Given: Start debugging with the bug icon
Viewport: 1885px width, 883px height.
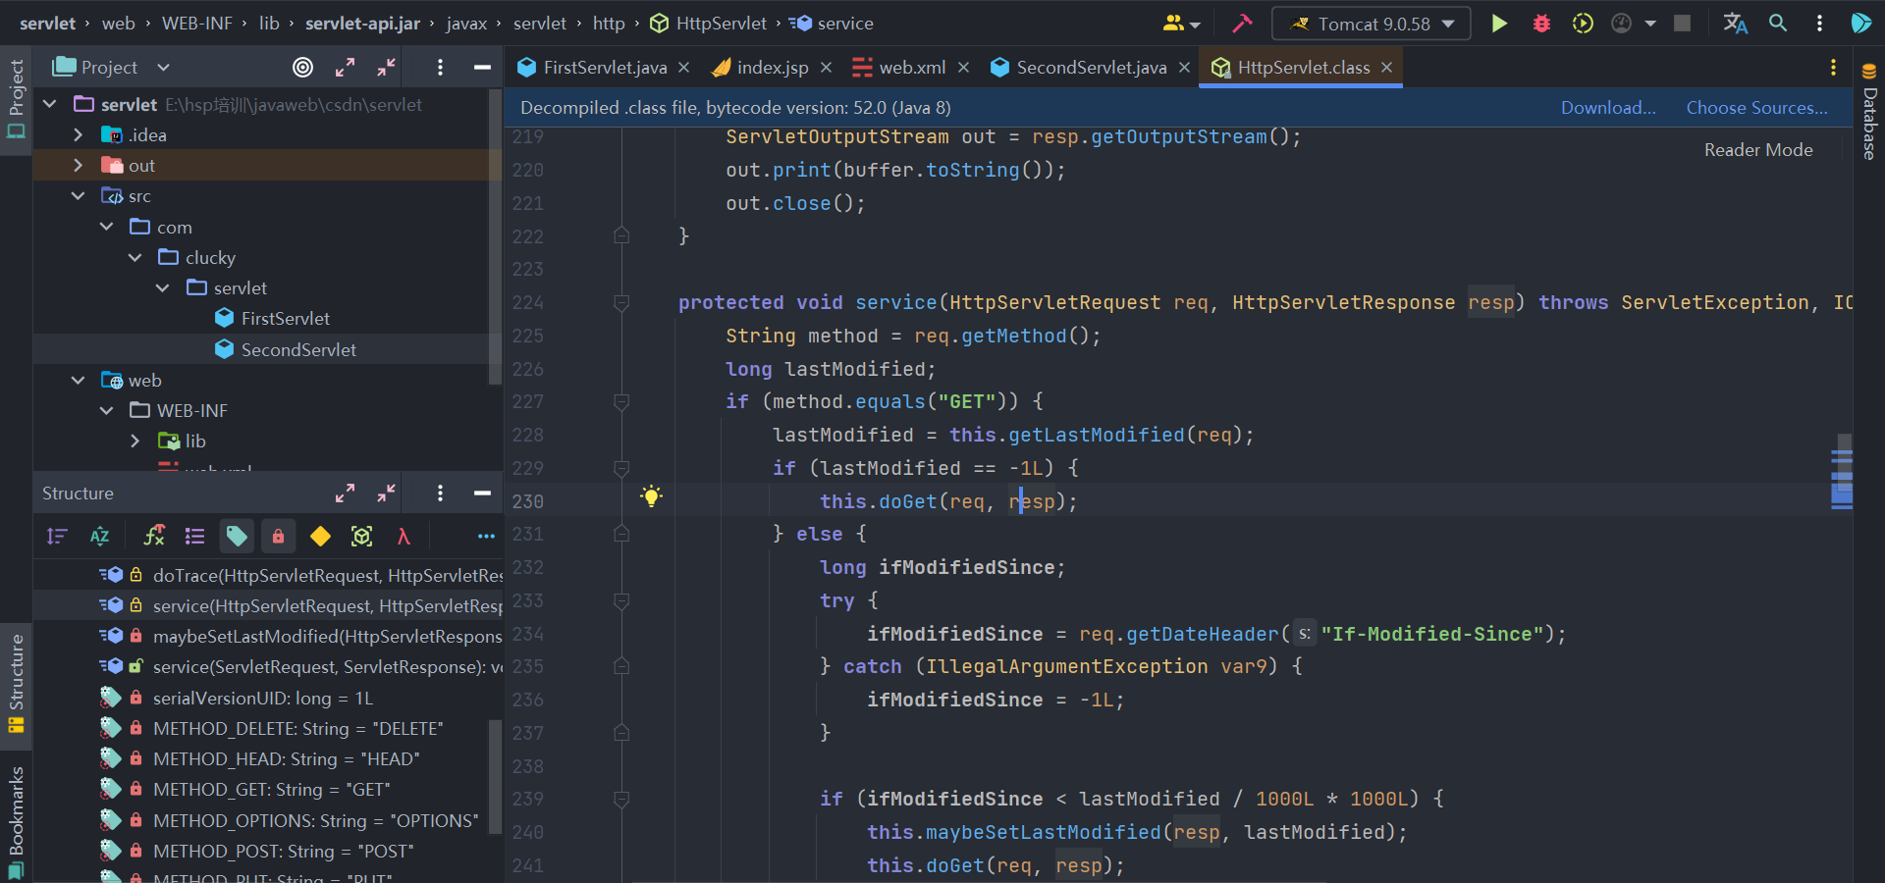Looking at the screenshot, I should (x=1541, y=24).
